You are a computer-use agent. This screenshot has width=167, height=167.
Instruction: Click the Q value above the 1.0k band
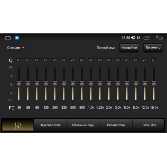click(x=91, y=60)
